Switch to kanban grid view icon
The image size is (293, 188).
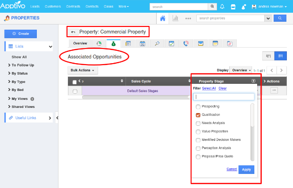(268, 56)
